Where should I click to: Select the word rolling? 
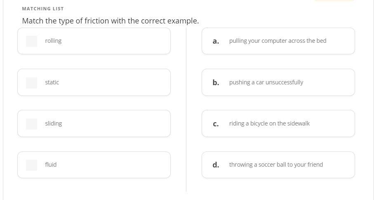point(53,41)
